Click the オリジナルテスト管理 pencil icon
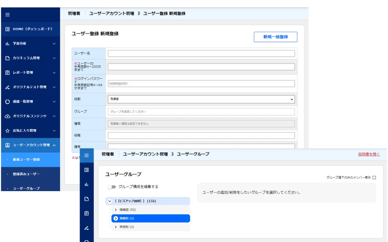 [7, 87]
